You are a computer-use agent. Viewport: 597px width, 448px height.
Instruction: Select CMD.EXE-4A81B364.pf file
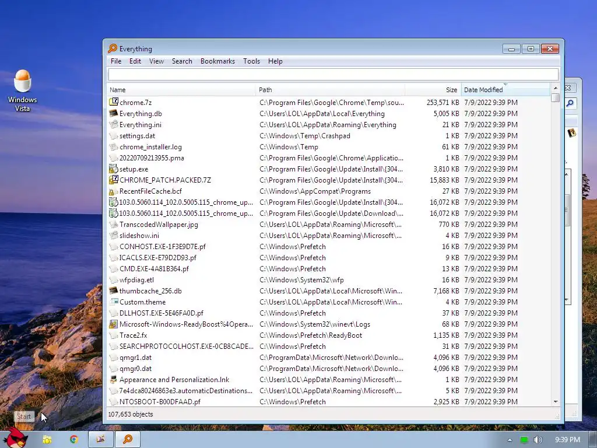click(154, 268)
